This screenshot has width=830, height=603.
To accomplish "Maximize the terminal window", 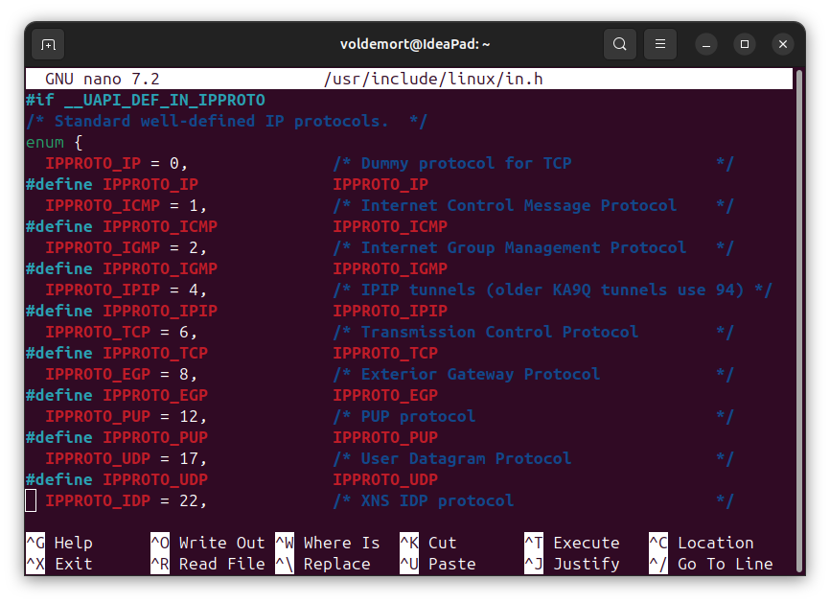I will point(745,44).
